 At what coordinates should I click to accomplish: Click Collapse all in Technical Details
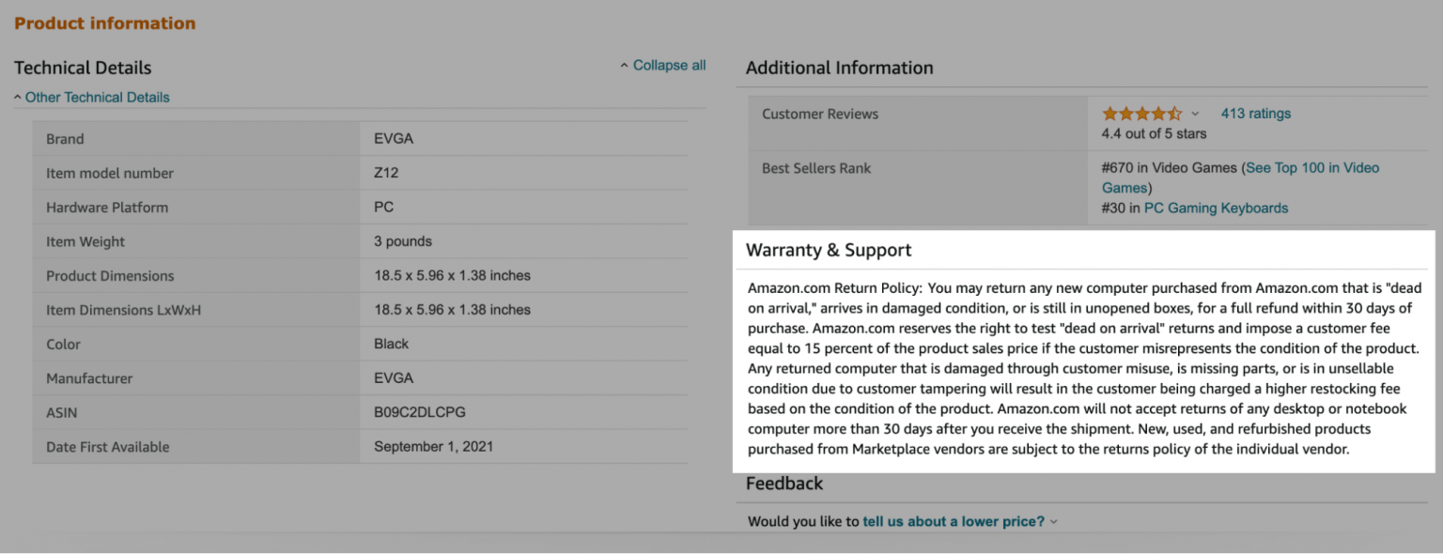click(x=669, y=65)
